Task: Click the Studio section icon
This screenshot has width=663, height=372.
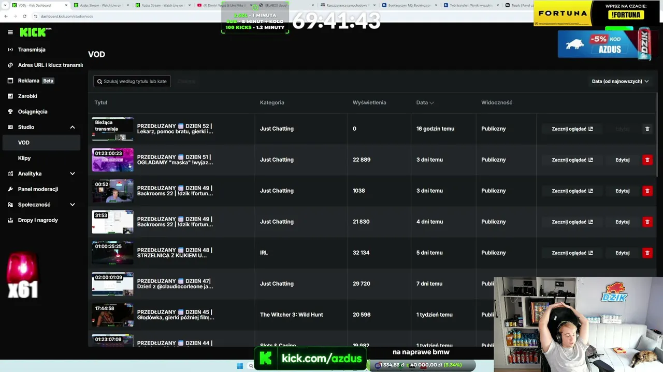Action: click(x=10, y=127)
